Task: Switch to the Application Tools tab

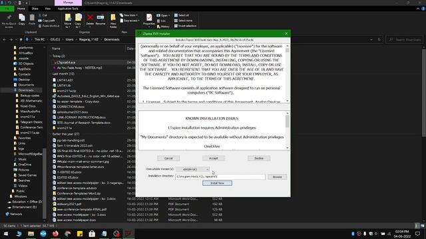Action: click(x=68, y=9)
